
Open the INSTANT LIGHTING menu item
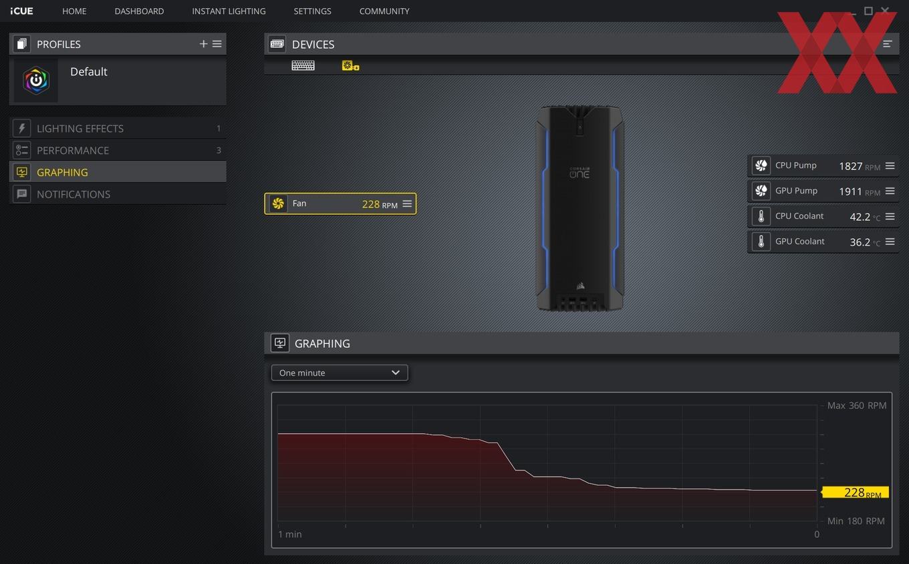click(x=229, y=11)
